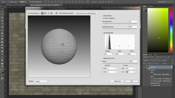Select the Eyedropper tool
Image resolution: width=175 pixels, height=98 pixels.
[2, 23]
